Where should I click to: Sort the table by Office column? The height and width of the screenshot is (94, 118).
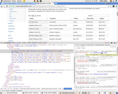tap(79, 19)
